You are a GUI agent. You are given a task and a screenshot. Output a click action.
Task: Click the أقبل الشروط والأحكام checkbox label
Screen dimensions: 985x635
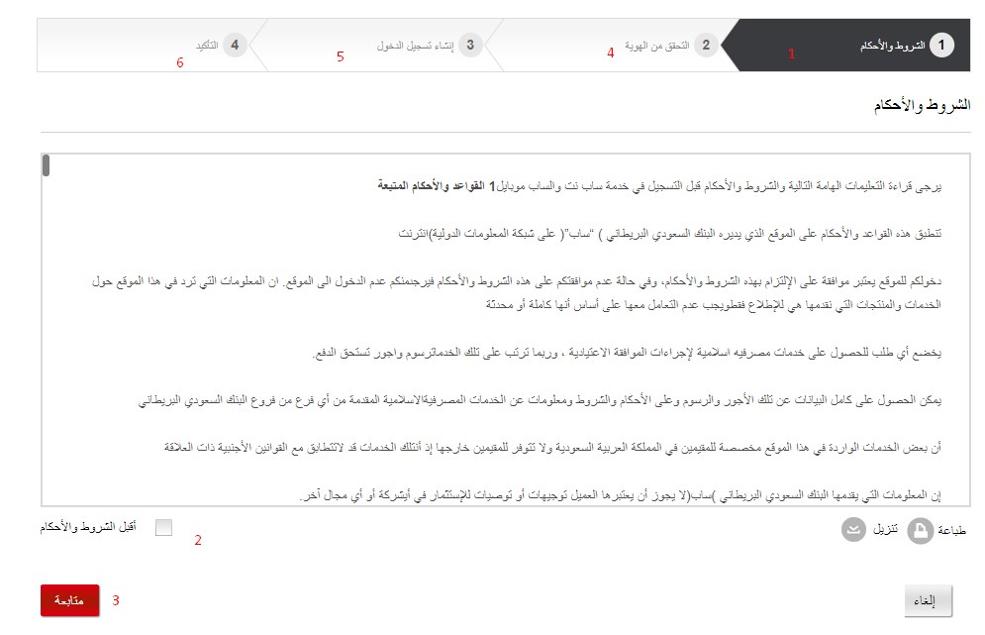pos(88,527)
